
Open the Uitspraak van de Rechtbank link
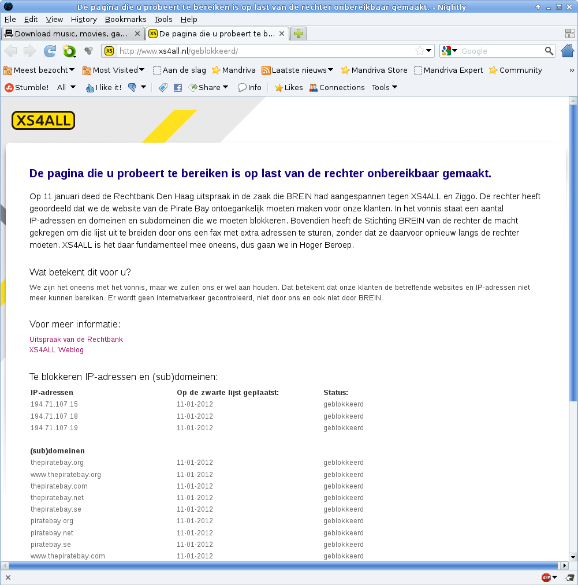pos(76,339)
